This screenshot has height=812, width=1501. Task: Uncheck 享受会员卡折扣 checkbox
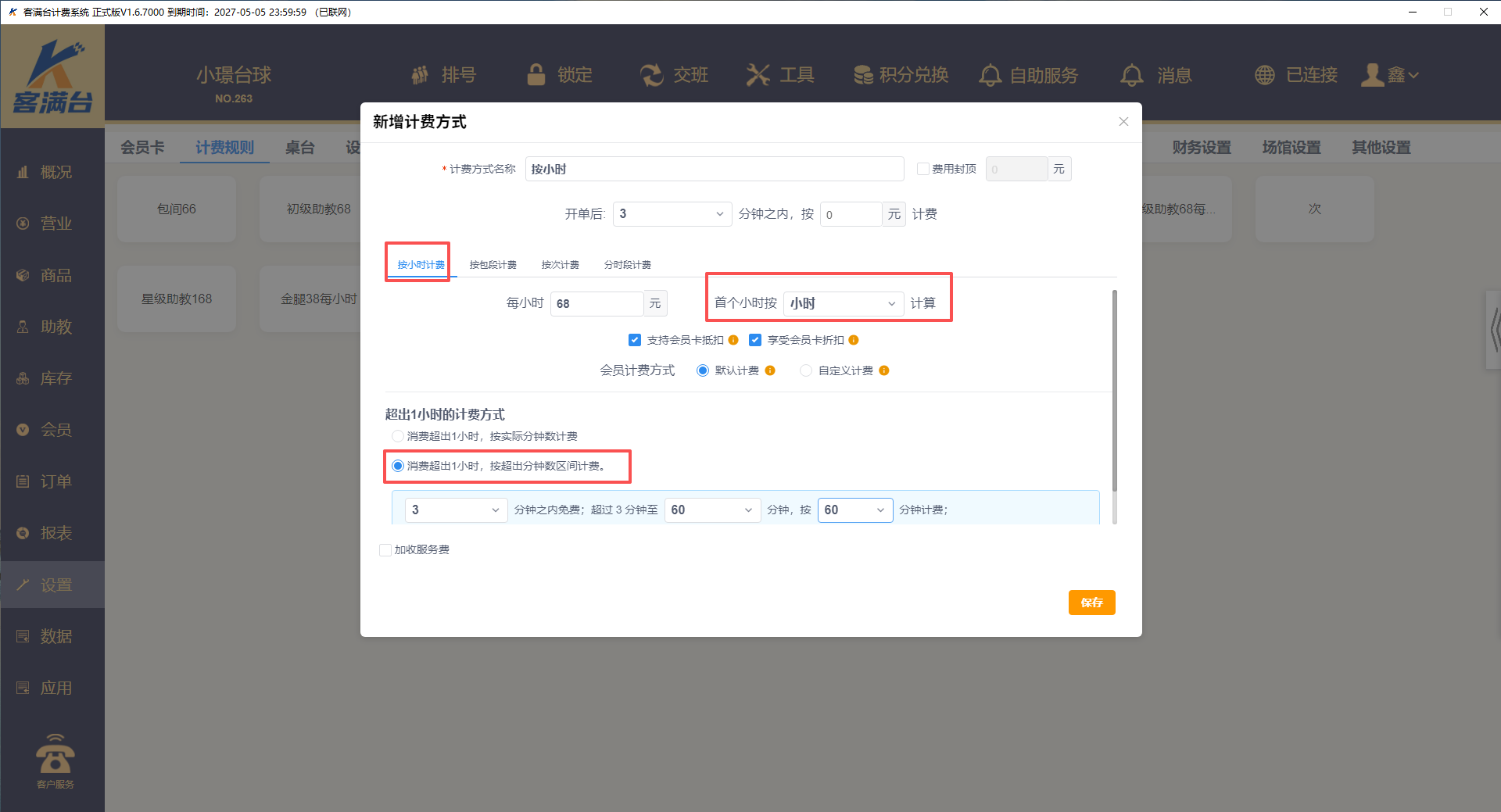click(x=755, y=340)
